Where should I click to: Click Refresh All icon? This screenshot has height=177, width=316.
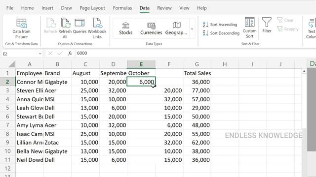[x=65, y=29]
